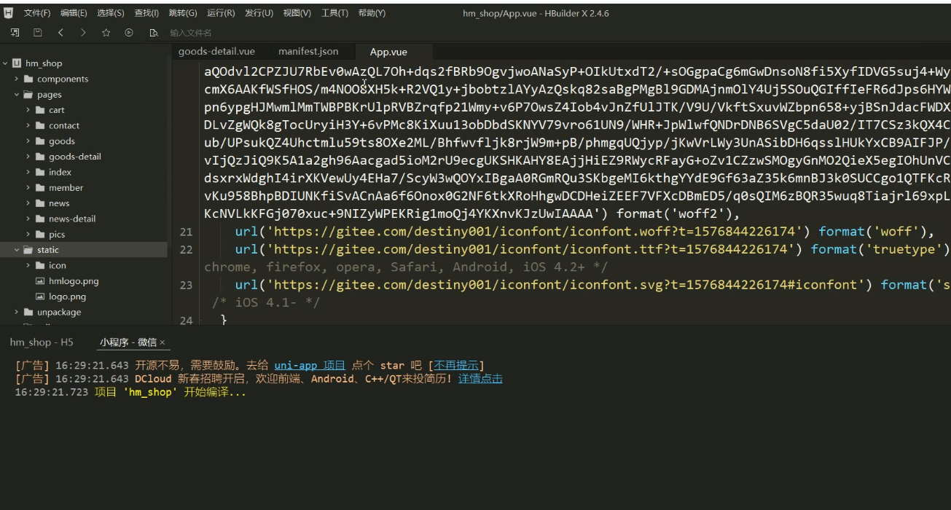Image resolution: width=951 pixels, height=510 pixels.
Task: Click the cart folder icon
Action: pos(40,110)
